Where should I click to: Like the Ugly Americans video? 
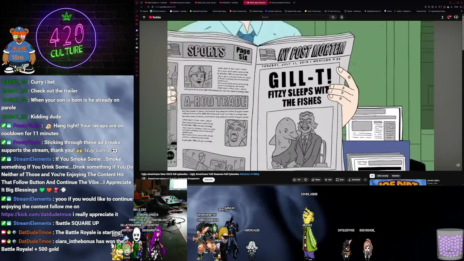click(297, 180)
